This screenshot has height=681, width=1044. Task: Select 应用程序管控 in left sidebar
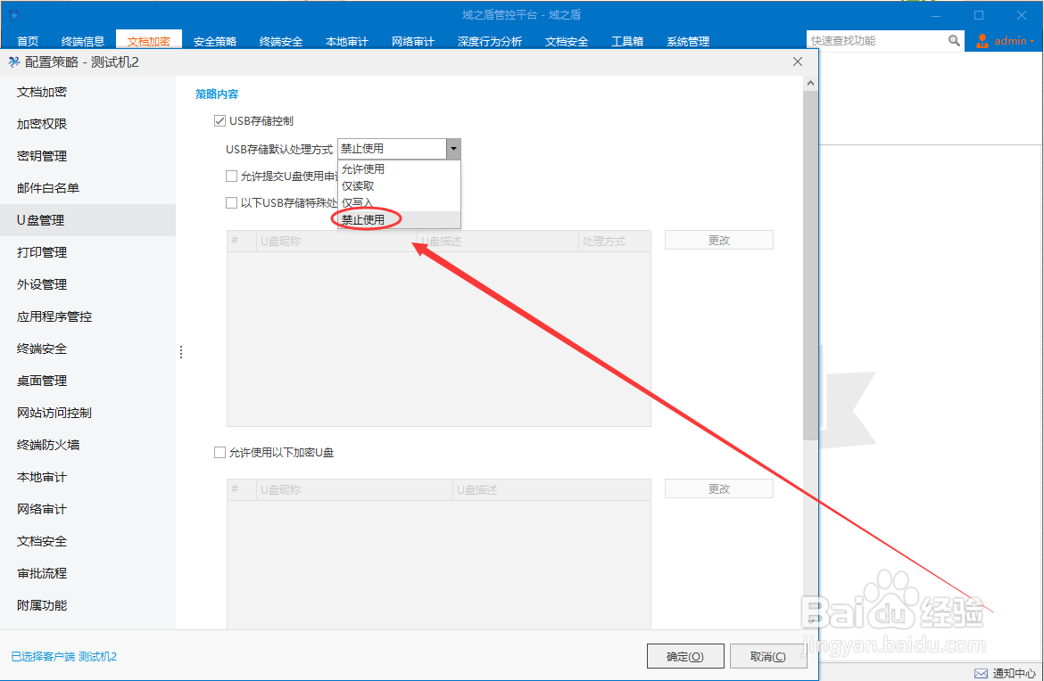point(87,316)
